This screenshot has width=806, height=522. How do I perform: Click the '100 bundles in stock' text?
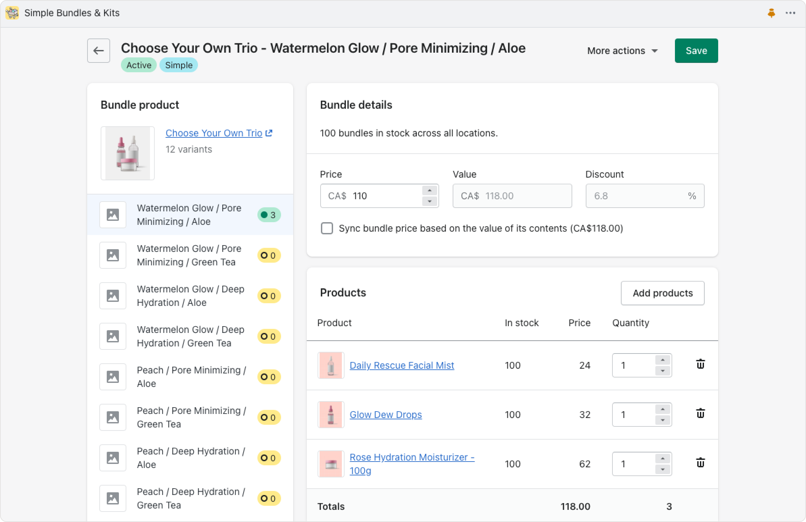(x=409, y=133)
